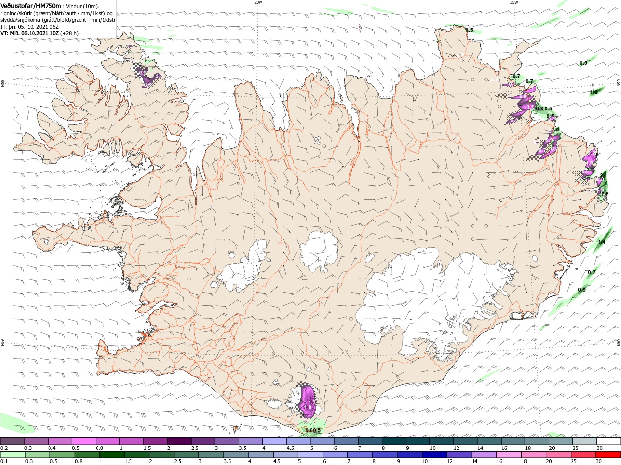
Task: Click the Veðurstofan/HM750m title text
Action: coord(31,6)
